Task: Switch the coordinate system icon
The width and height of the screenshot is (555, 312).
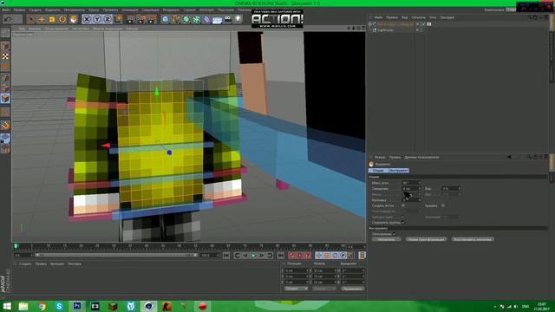Action: click(x=118, y=19)
